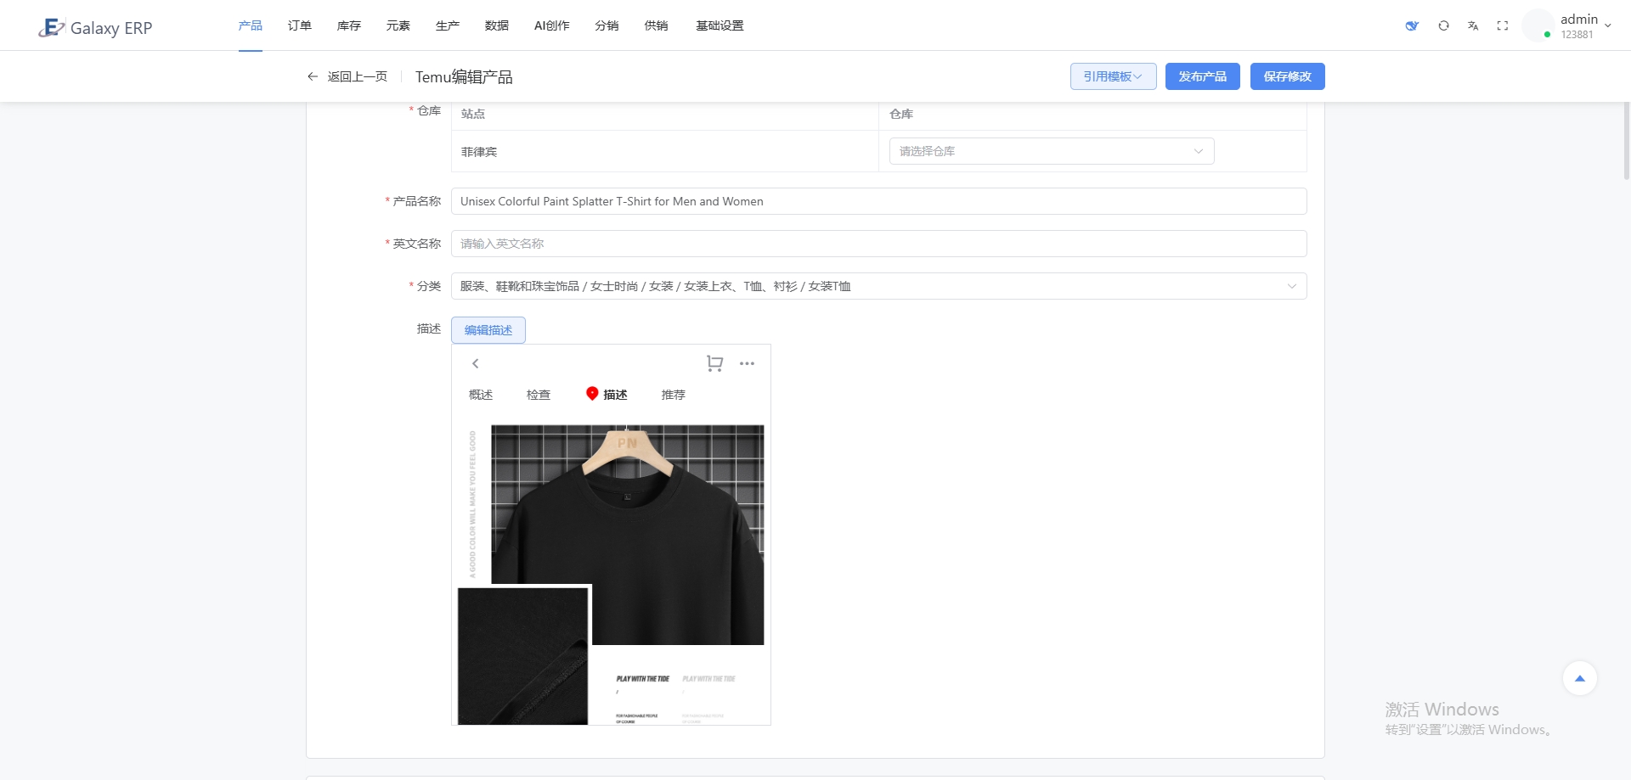Screen dimensions: 1631x780
Task: Click the scroll-to-top arrow button
Action: [x=1579, y=678]
